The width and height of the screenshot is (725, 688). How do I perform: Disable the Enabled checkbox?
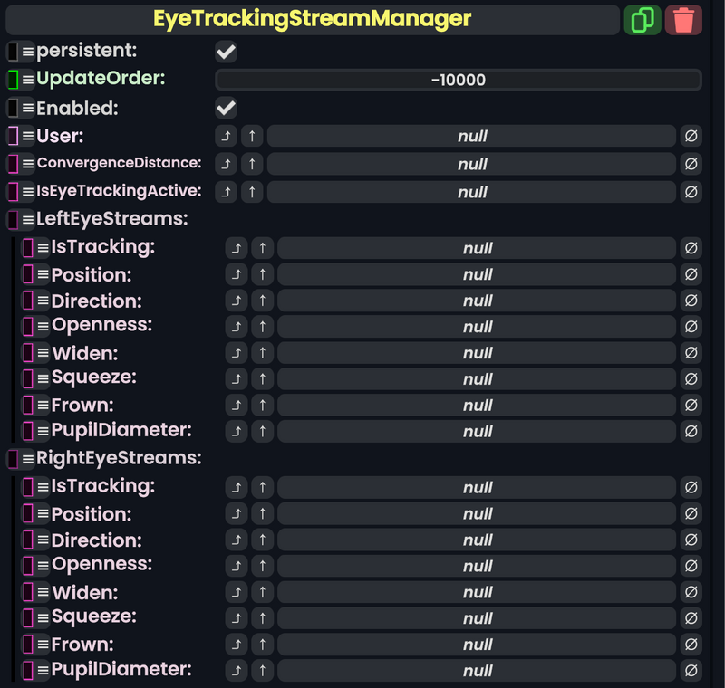225,108
